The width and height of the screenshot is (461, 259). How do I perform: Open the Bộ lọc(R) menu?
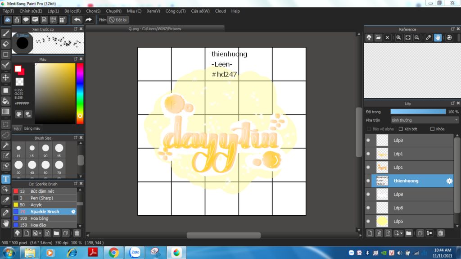(x=72, y=11)
